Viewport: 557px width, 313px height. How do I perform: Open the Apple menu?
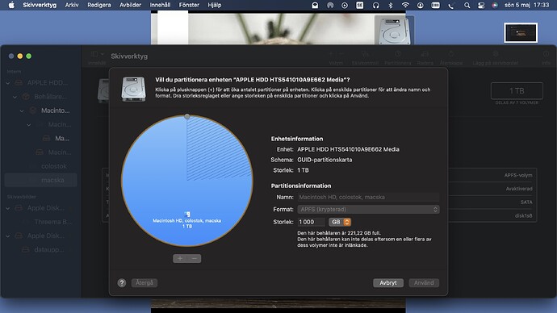11,6
